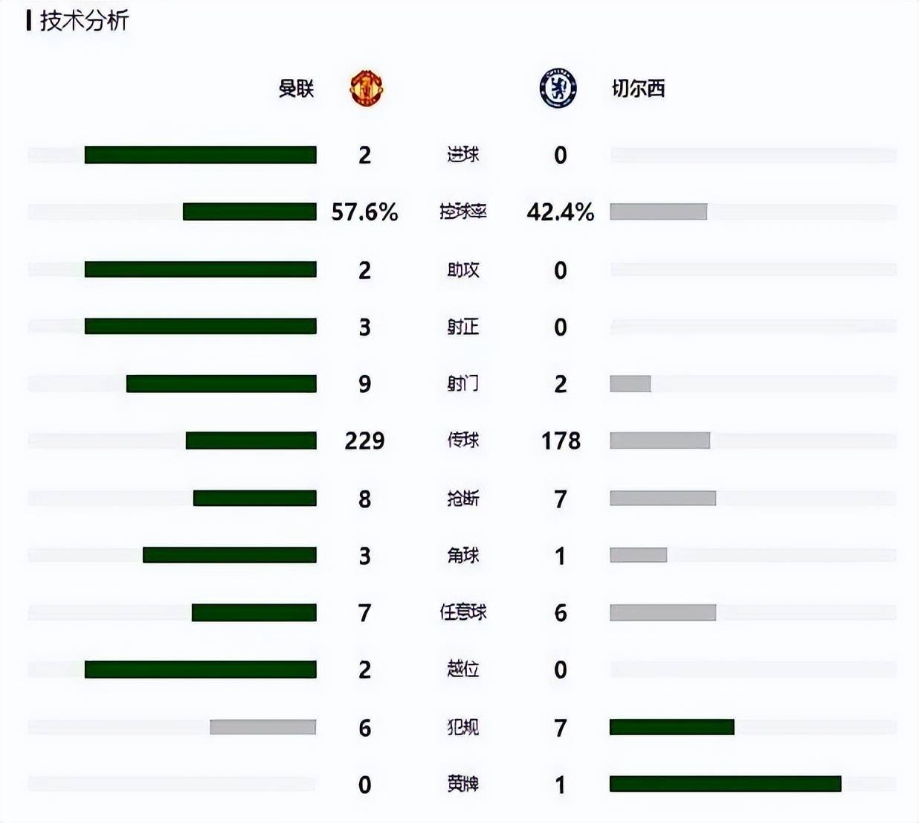Click the 229 passes value
This screenshot has height=823, width=919.
coord(364,441)
